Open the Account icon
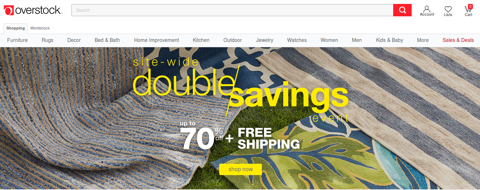 427,11
